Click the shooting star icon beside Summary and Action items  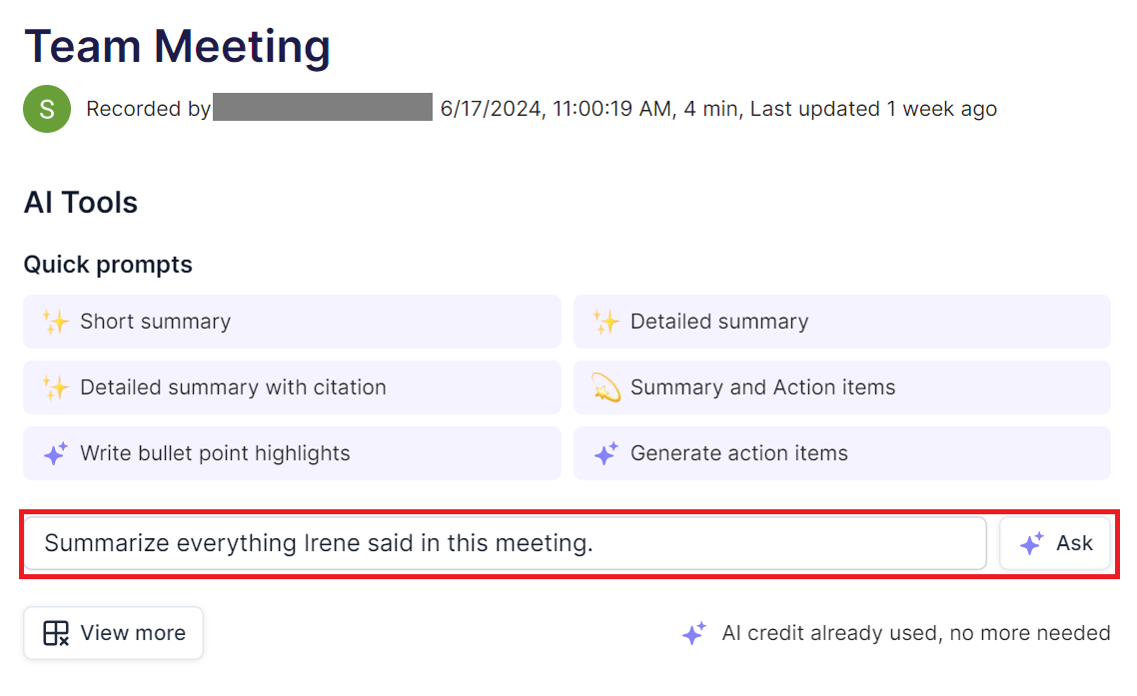point(606,387)
